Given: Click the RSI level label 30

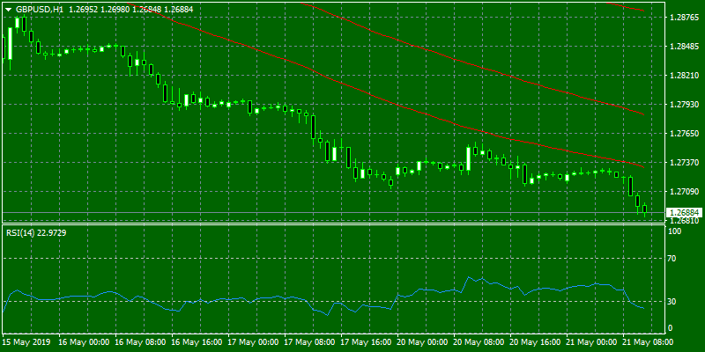Looking at the screenshot, I should 673,301.
